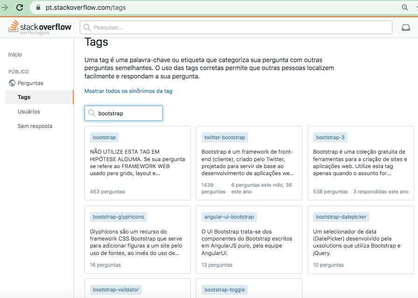Click the magnifier icon in Pesquisar box

coord(87,28)
